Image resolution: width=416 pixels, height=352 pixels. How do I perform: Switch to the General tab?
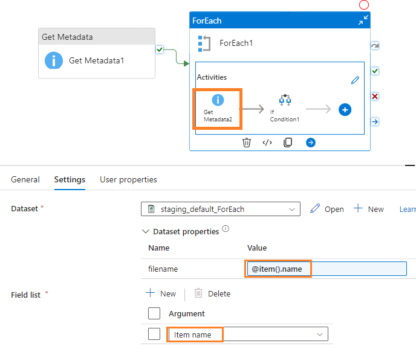[x=25, y=179]
